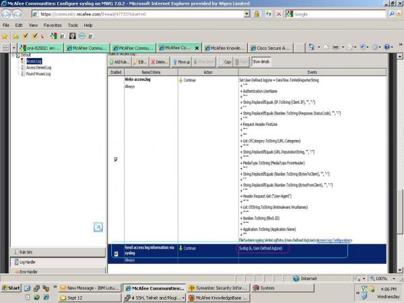
Task: Open the Edit menu
Action: pyautogui.click(x=19, y=26)
